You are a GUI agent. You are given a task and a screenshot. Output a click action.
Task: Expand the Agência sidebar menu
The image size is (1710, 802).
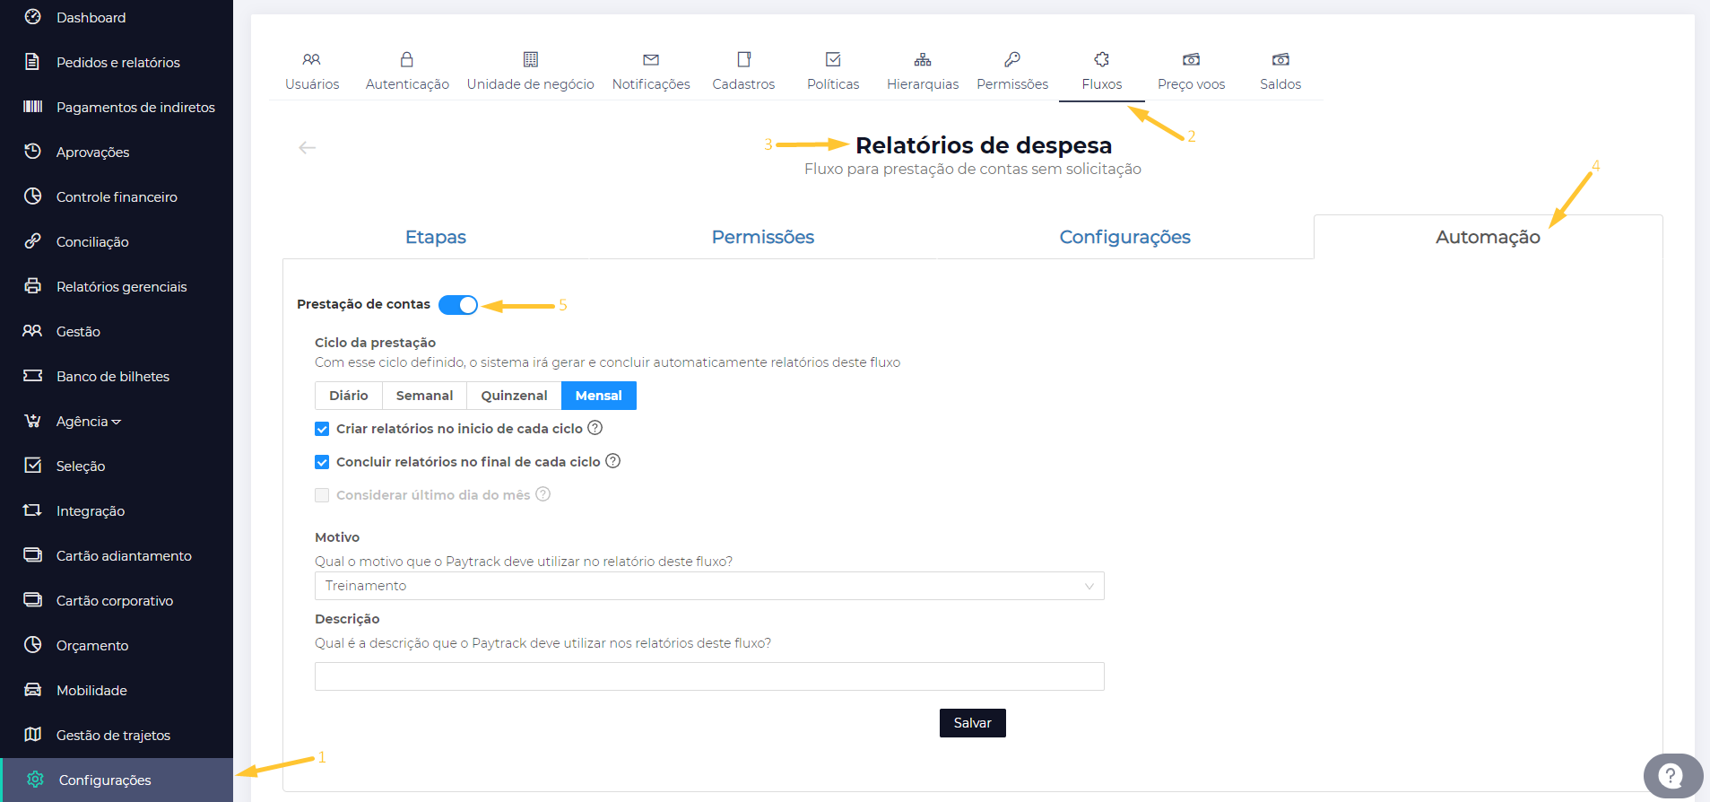(88, 422)
